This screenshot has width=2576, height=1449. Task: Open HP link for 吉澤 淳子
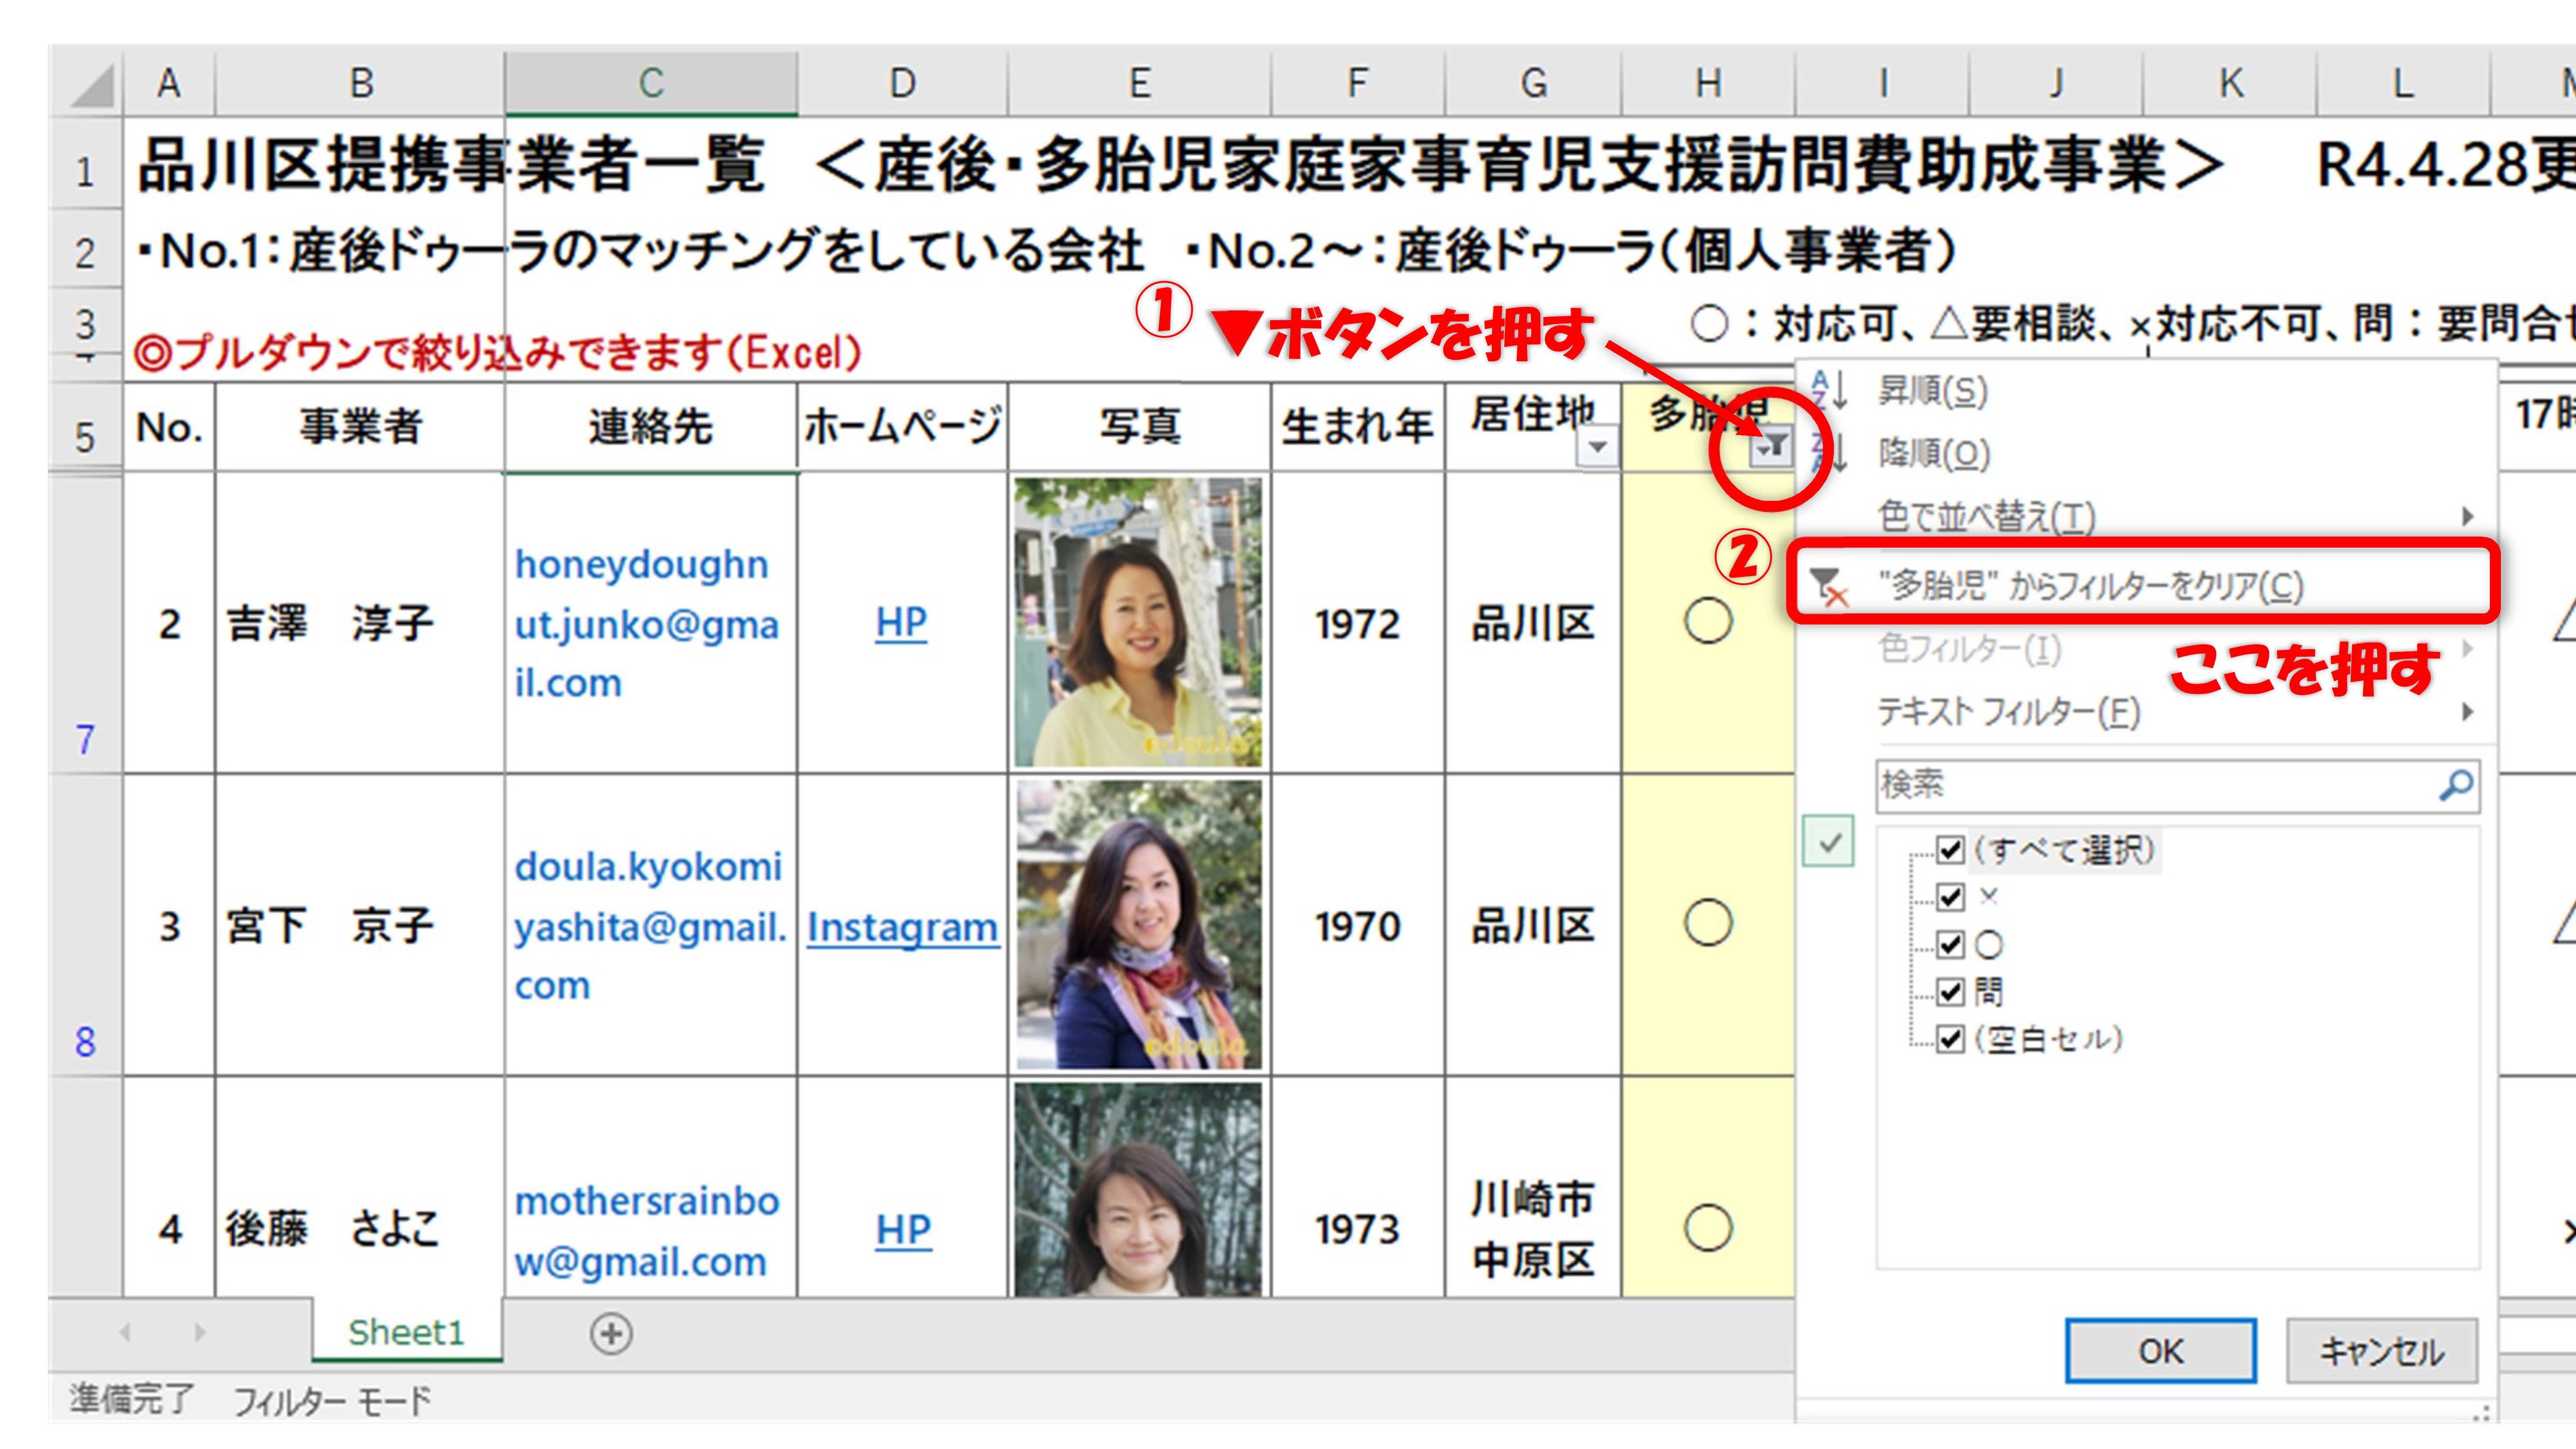(x=901, y=623)
